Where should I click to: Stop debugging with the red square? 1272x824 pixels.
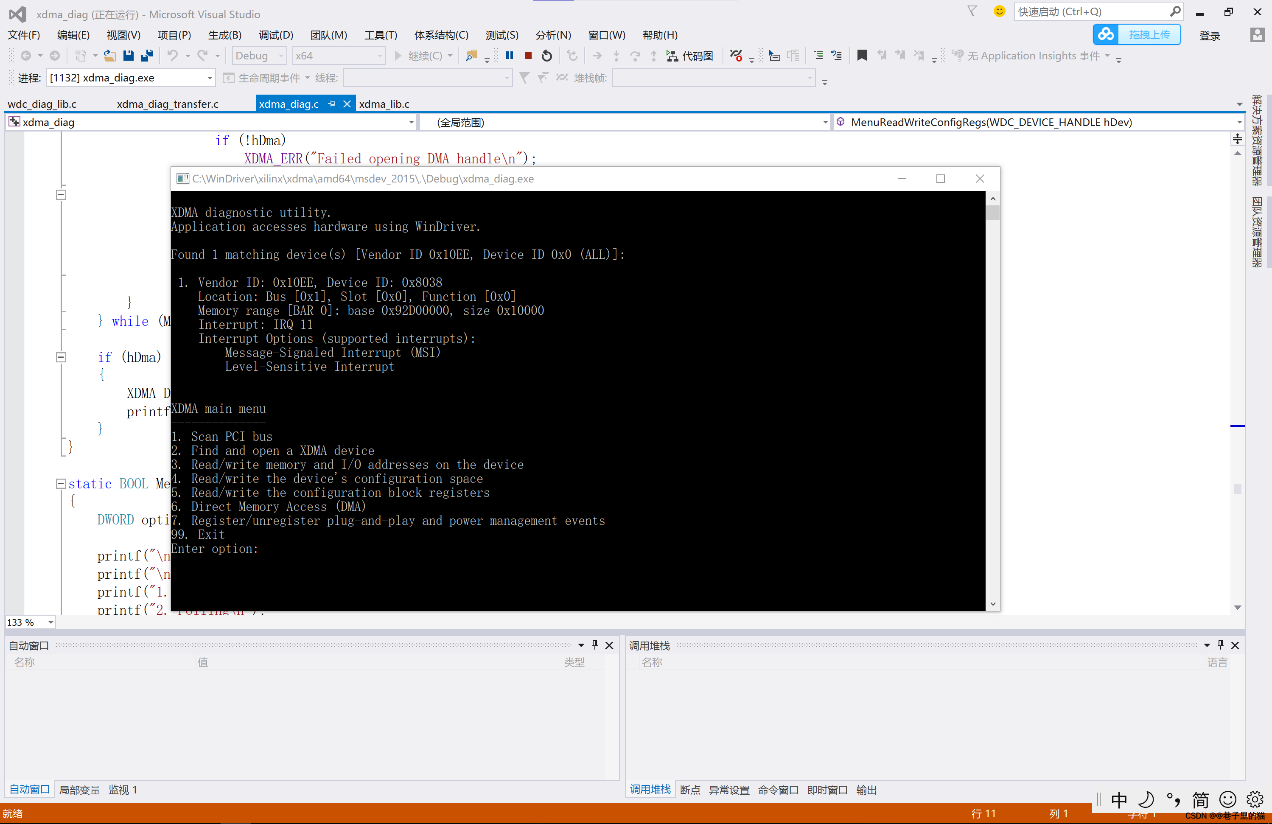pos(528,56)
